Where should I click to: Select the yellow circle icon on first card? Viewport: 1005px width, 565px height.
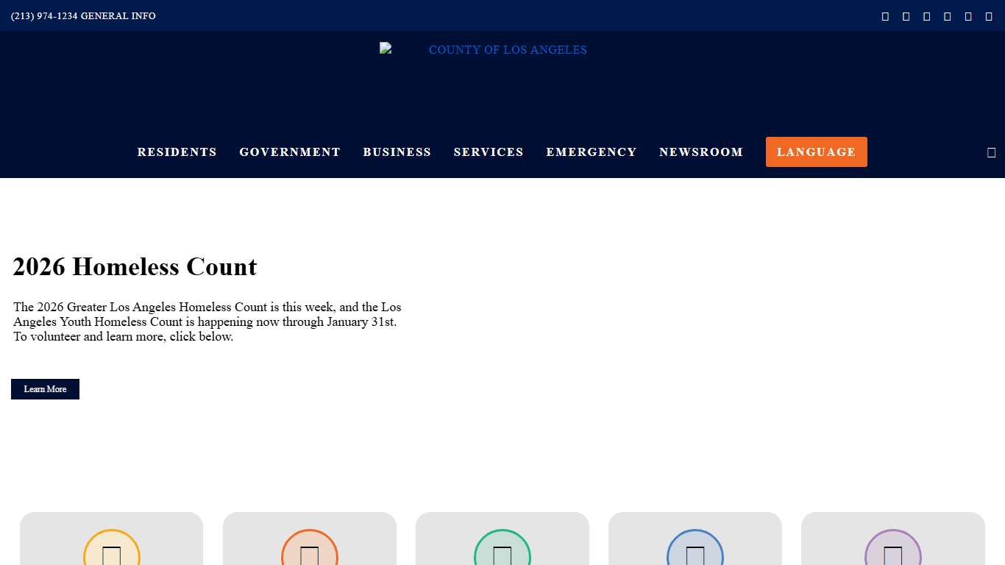[111, 557]
